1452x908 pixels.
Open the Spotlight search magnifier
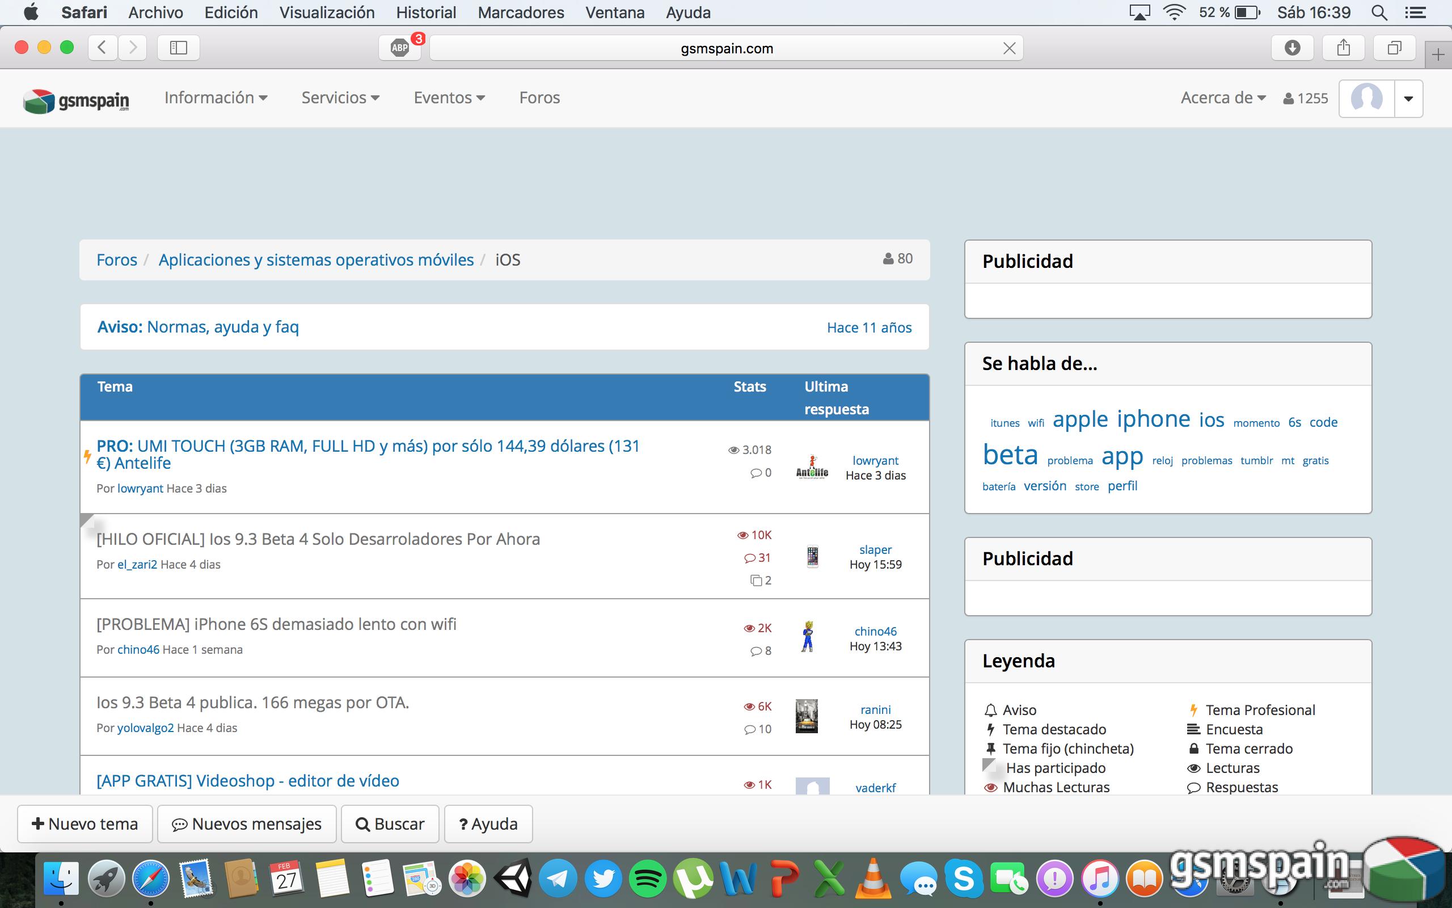click(x=1379, y=12)
